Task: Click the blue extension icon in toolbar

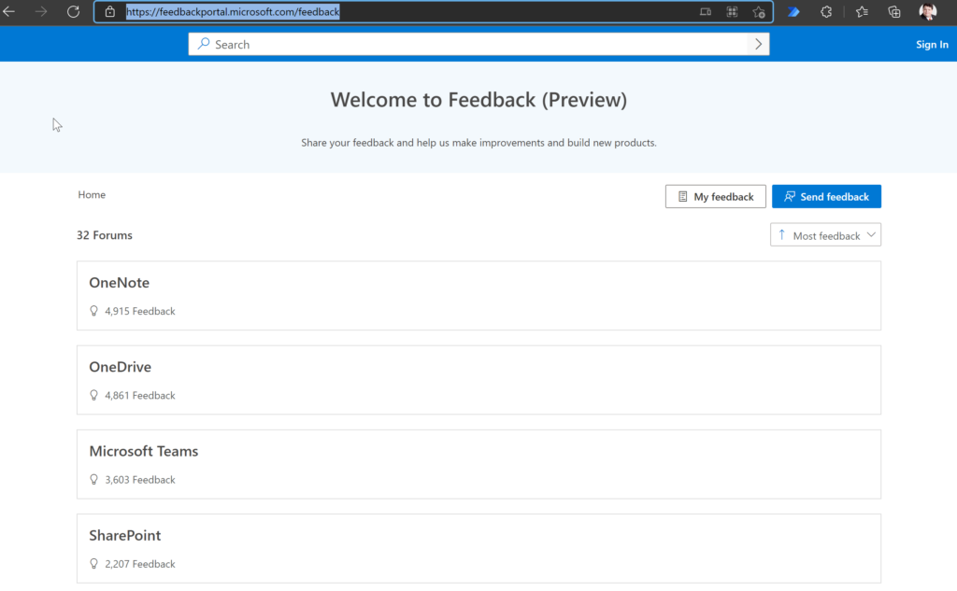Action: 793,11
